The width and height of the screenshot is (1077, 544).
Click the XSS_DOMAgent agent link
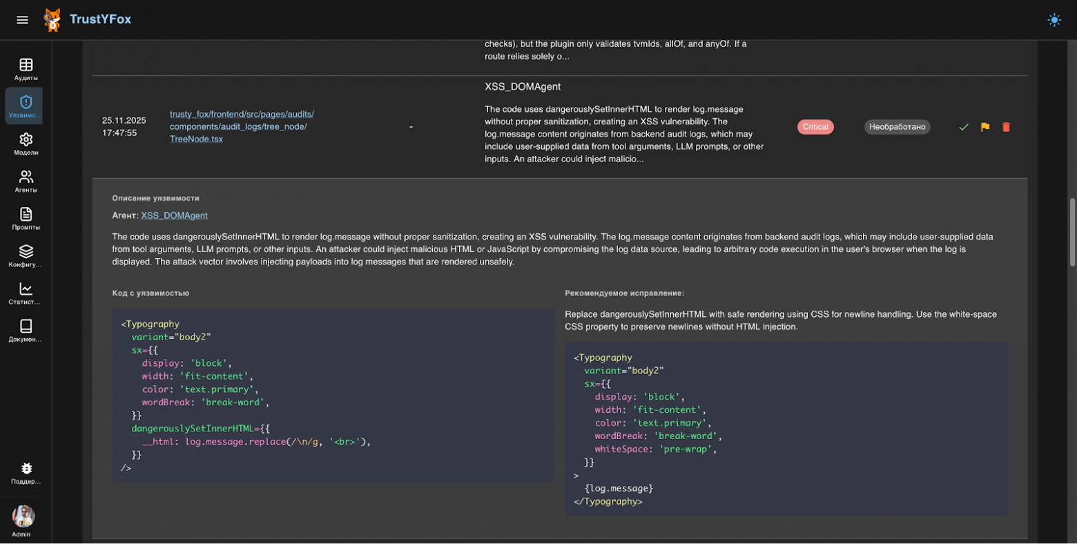pyautogui.click(x=174, y=215)
